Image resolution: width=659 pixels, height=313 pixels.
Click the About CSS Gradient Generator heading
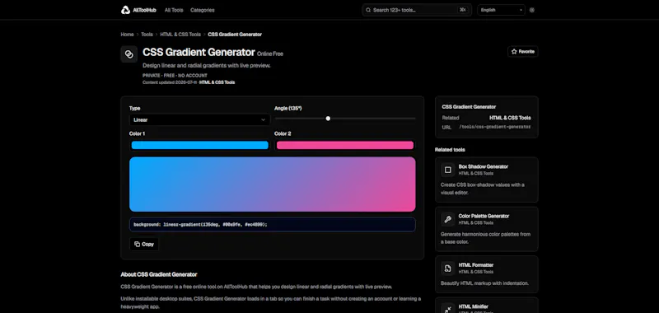pyautogui.click(x=159, y=274)
